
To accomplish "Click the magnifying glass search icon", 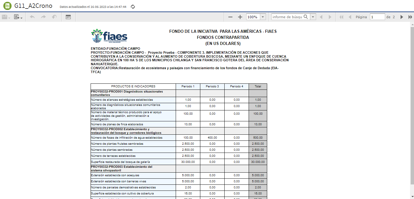I will 306,17.
